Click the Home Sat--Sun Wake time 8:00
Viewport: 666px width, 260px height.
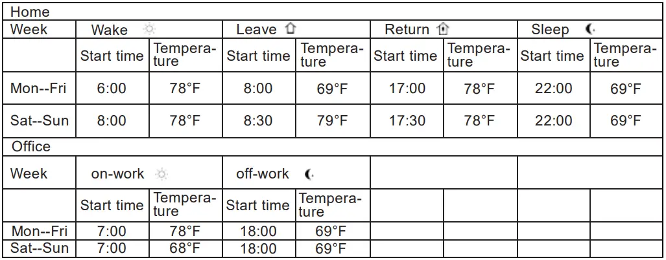click(x=112, y=121)
